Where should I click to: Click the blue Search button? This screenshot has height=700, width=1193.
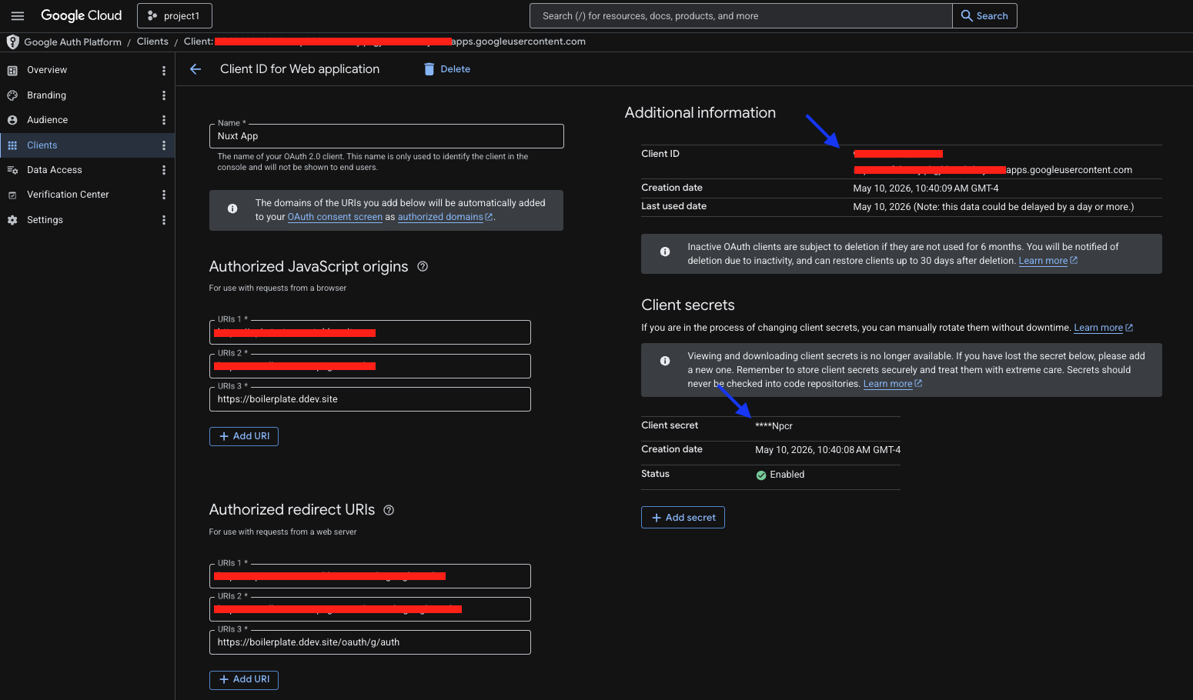pyautogui.click(x=984, y=15)
